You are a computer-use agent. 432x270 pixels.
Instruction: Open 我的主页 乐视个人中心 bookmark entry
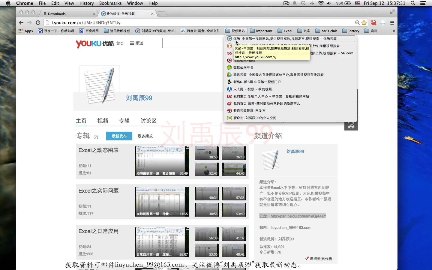290,96
